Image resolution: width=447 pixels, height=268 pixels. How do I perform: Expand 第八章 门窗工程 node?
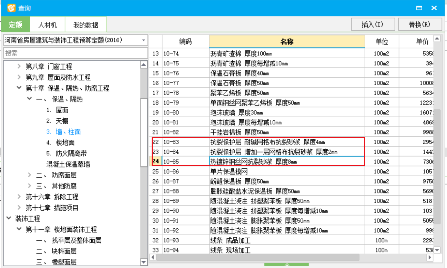coord(19,67)
